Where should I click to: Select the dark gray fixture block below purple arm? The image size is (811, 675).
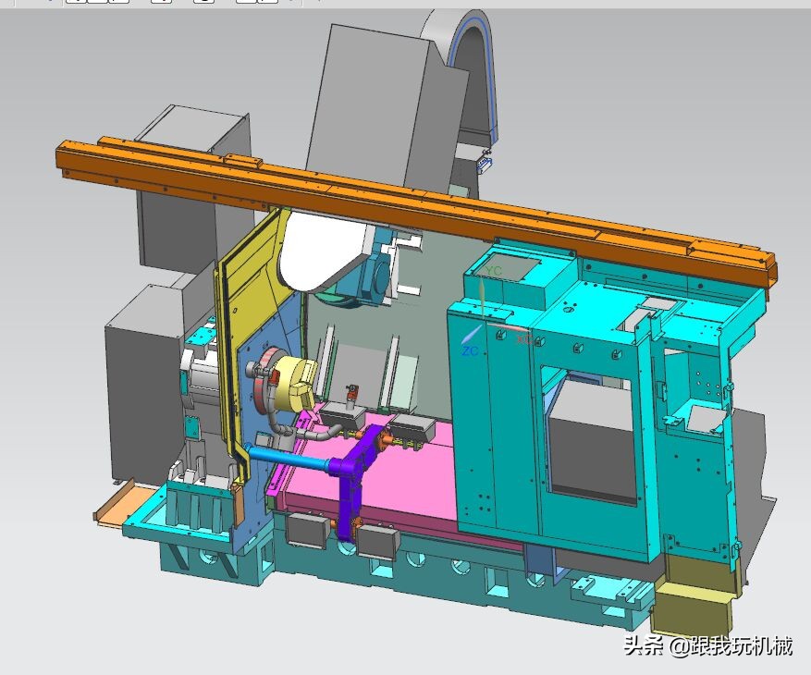(377, 541)
